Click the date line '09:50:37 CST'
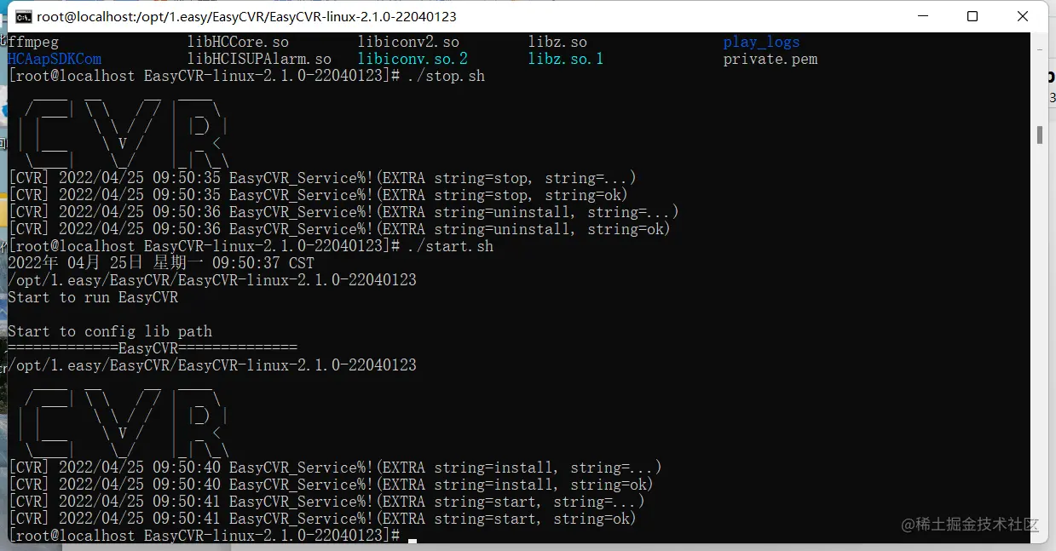 [161, 263]
